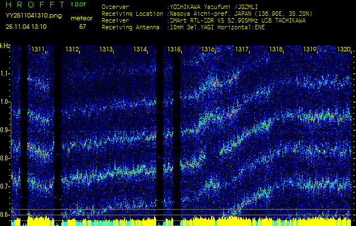Click the version number 1.0.0f

coord(78,5)
